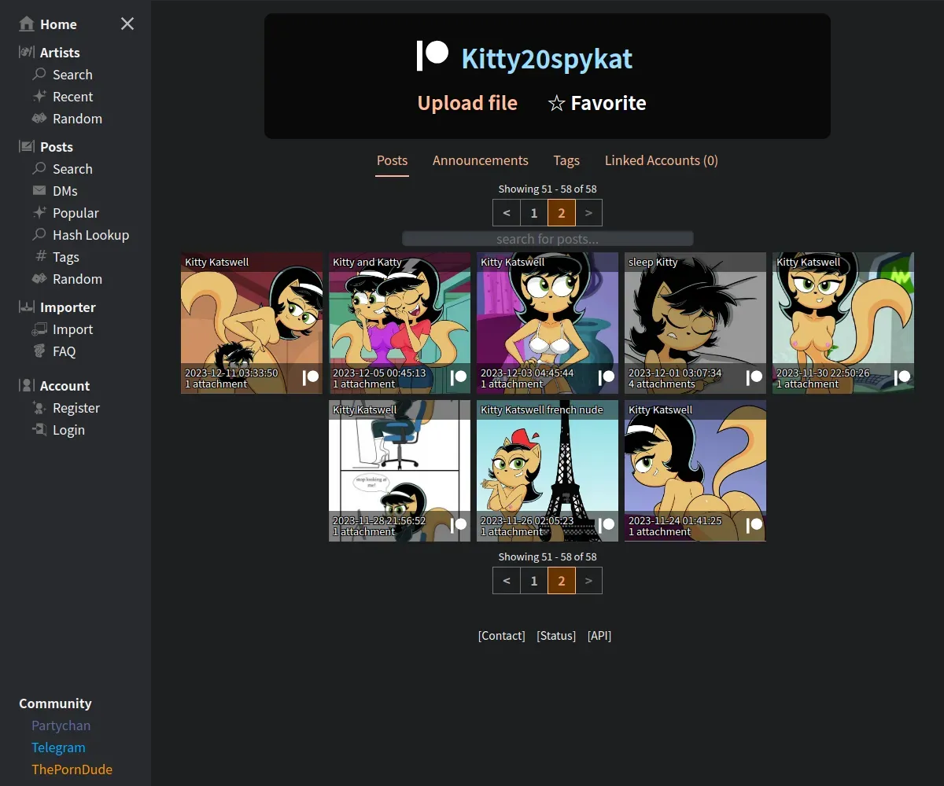The image size is (944, 786).
Task: Open the FAQ icon in sidebar
Action: (39, 351)
